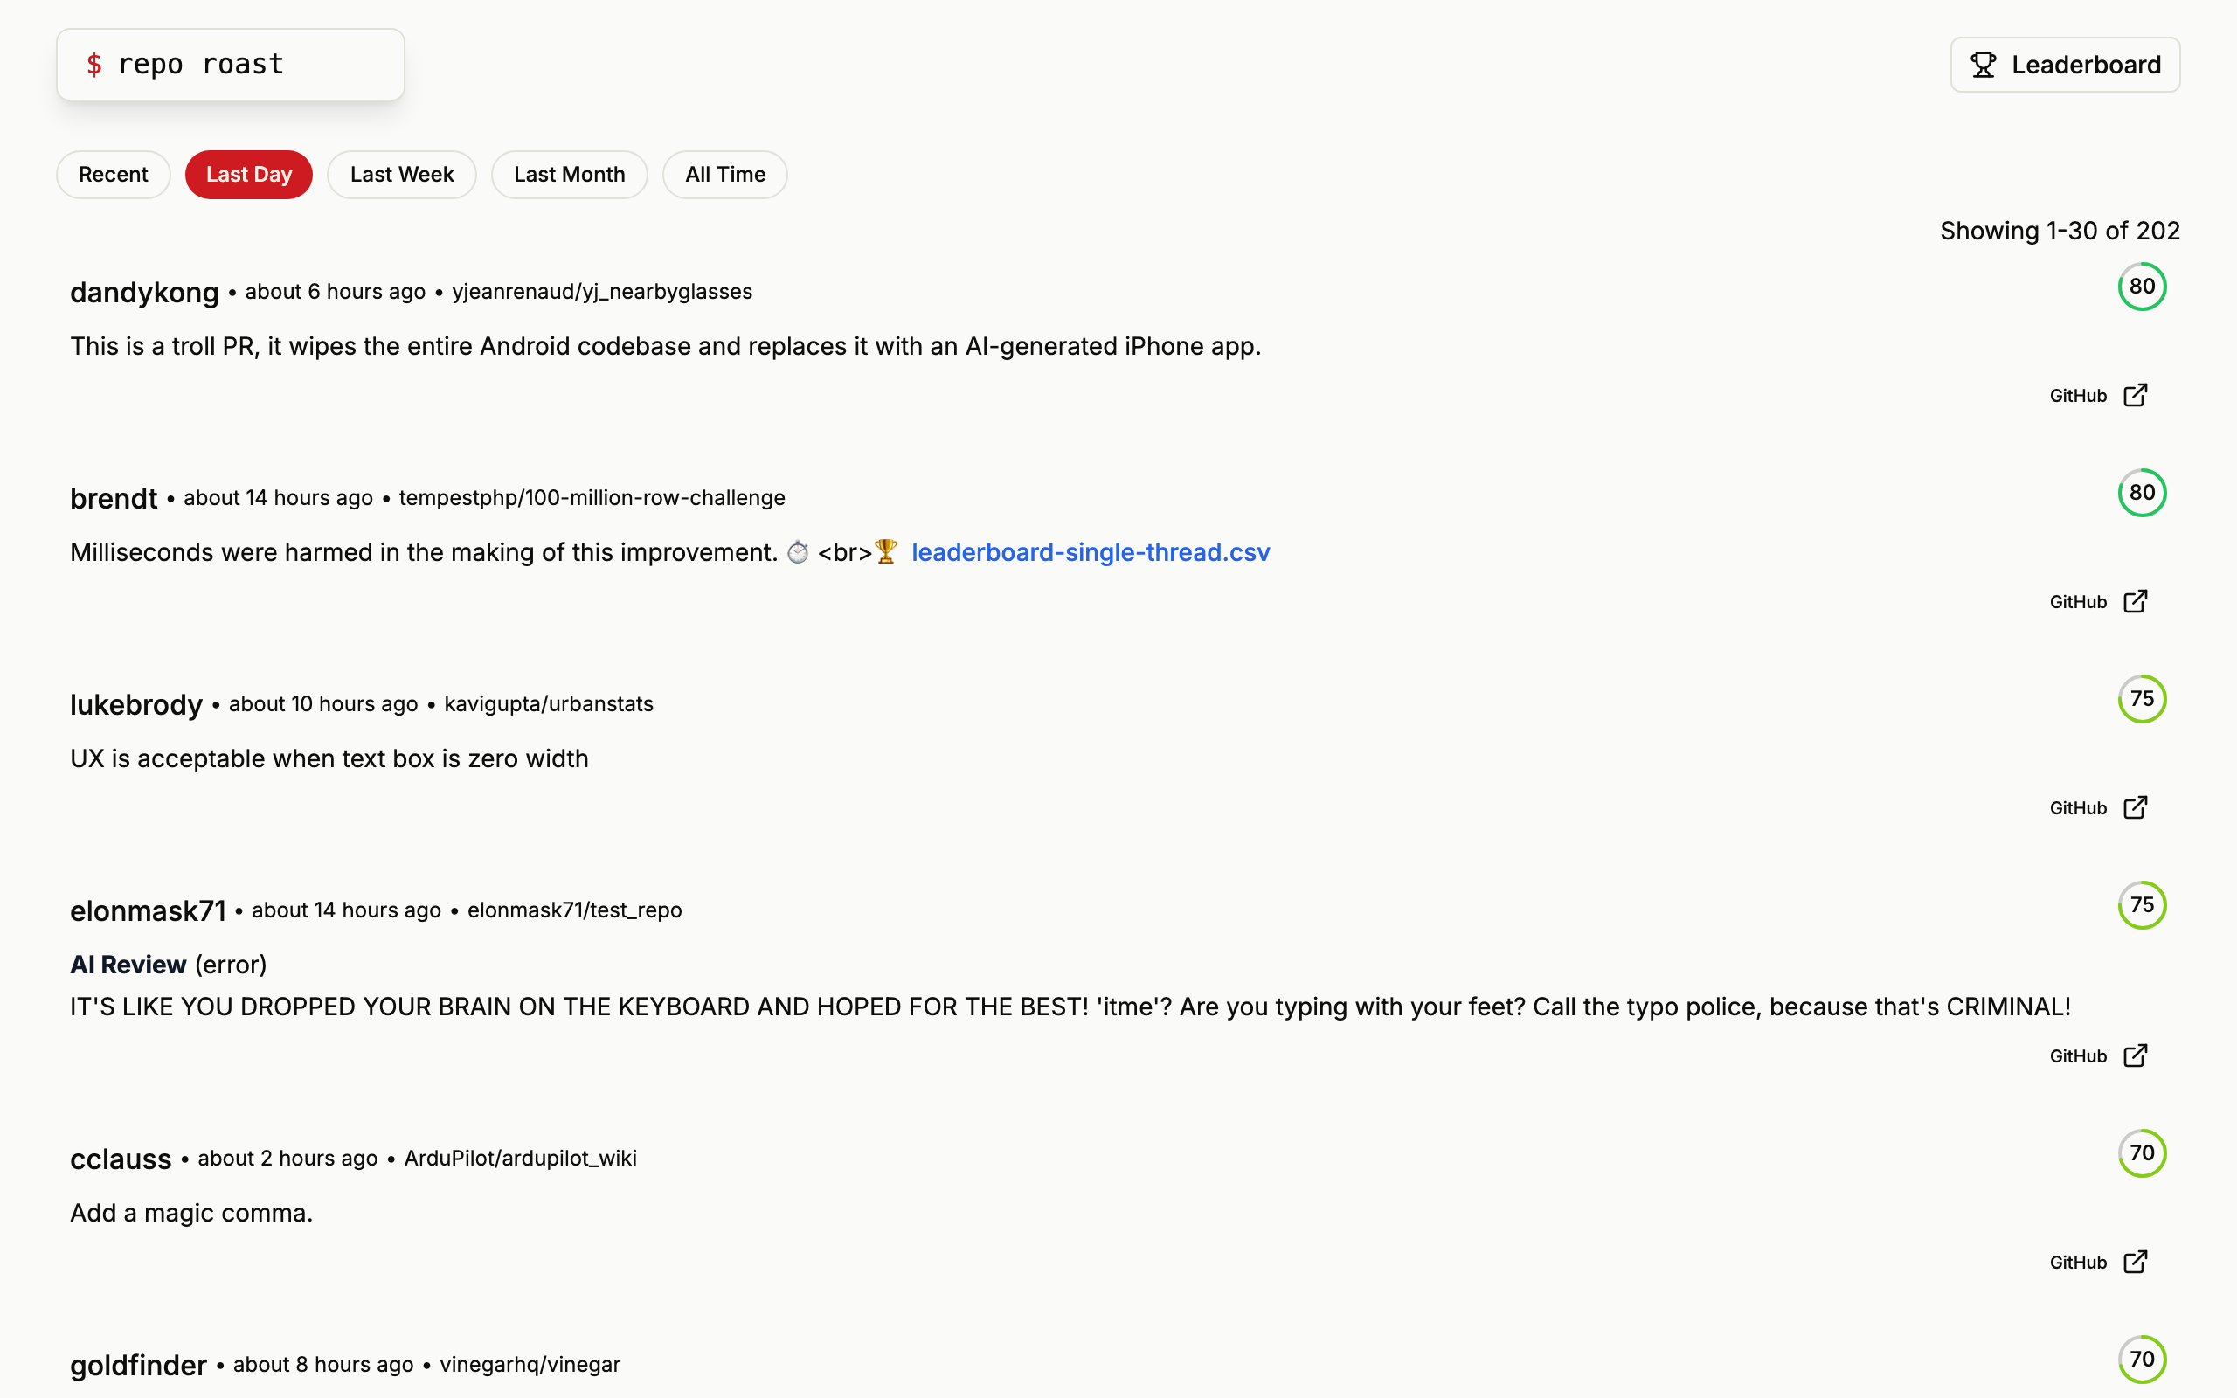Image resolution: width=2237 pixels, height=1398 pixels.
Task: Switch to the Last Week filter
Action: 401,175
